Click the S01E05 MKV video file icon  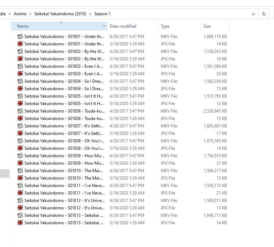click(x=20, y=96)
